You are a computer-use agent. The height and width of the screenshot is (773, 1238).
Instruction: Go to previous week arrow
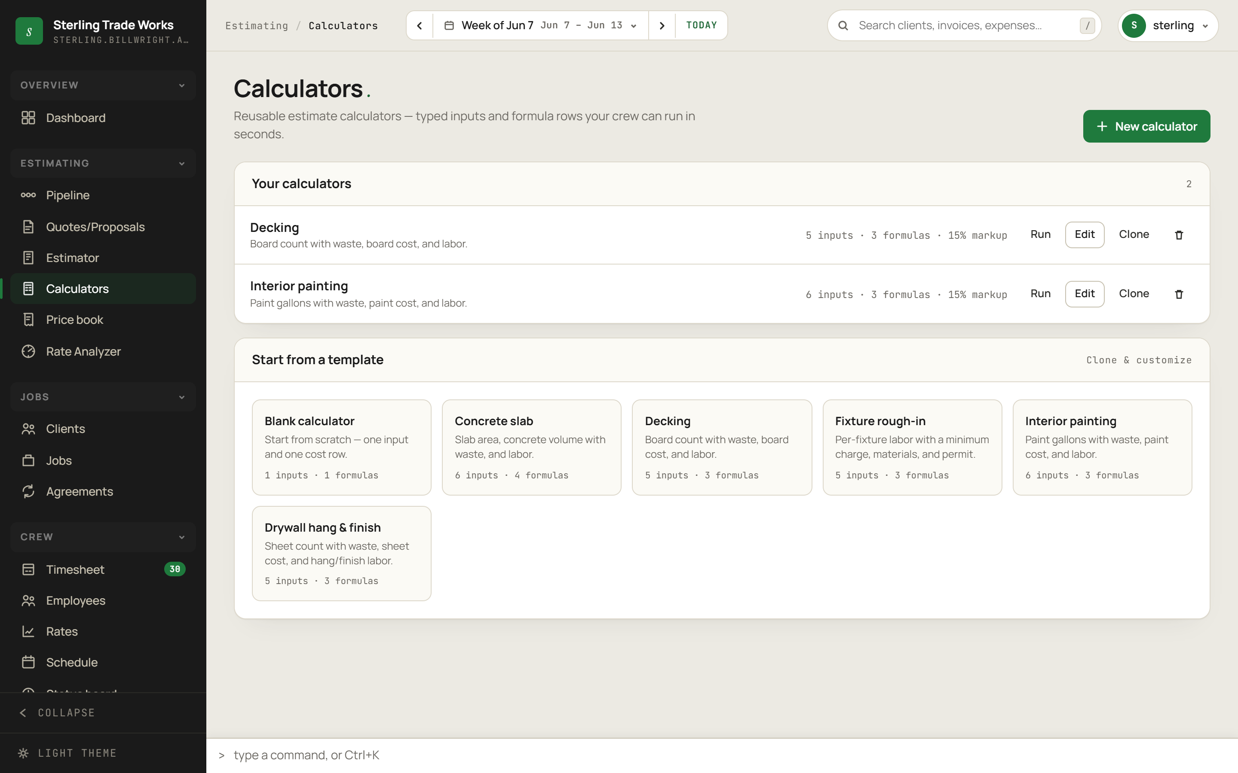420,26
